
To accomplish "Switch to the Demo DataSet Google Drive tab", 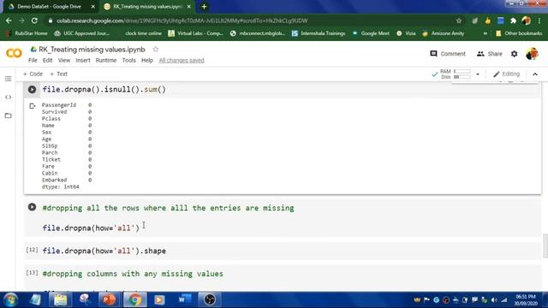I will (x=49, y=6).
